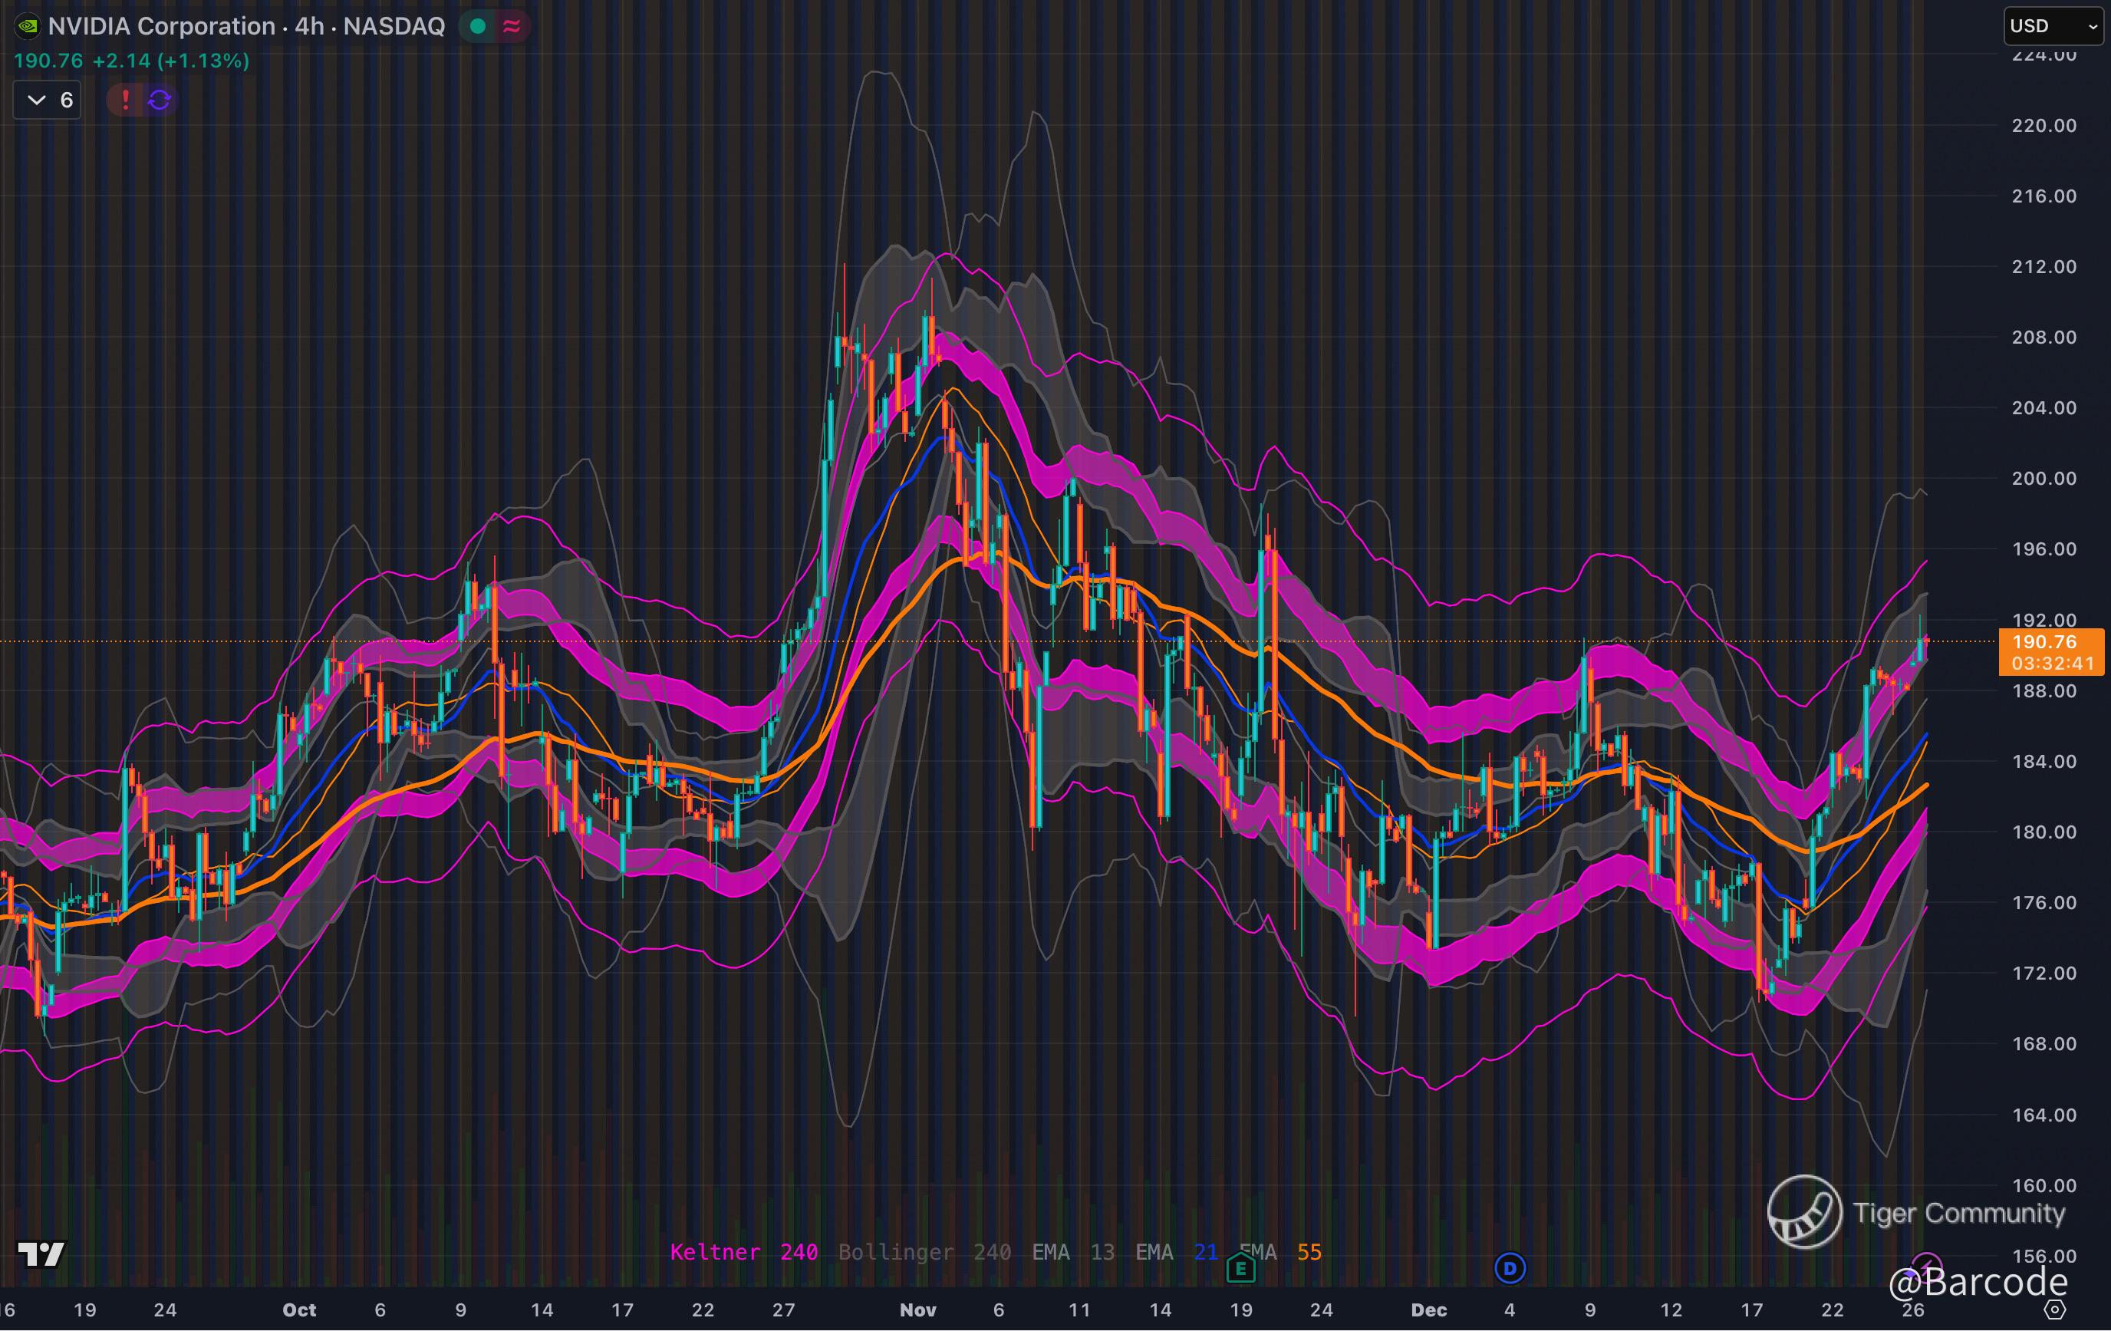The width and height of the screenshot is (2111, 1331).
Task: Click the Keltner 240 indicator label
Action: (743, 1252)
